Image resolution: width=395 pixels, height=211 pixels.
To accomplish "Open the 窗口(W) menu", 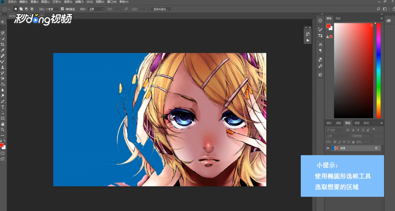I will pos(112,2).
